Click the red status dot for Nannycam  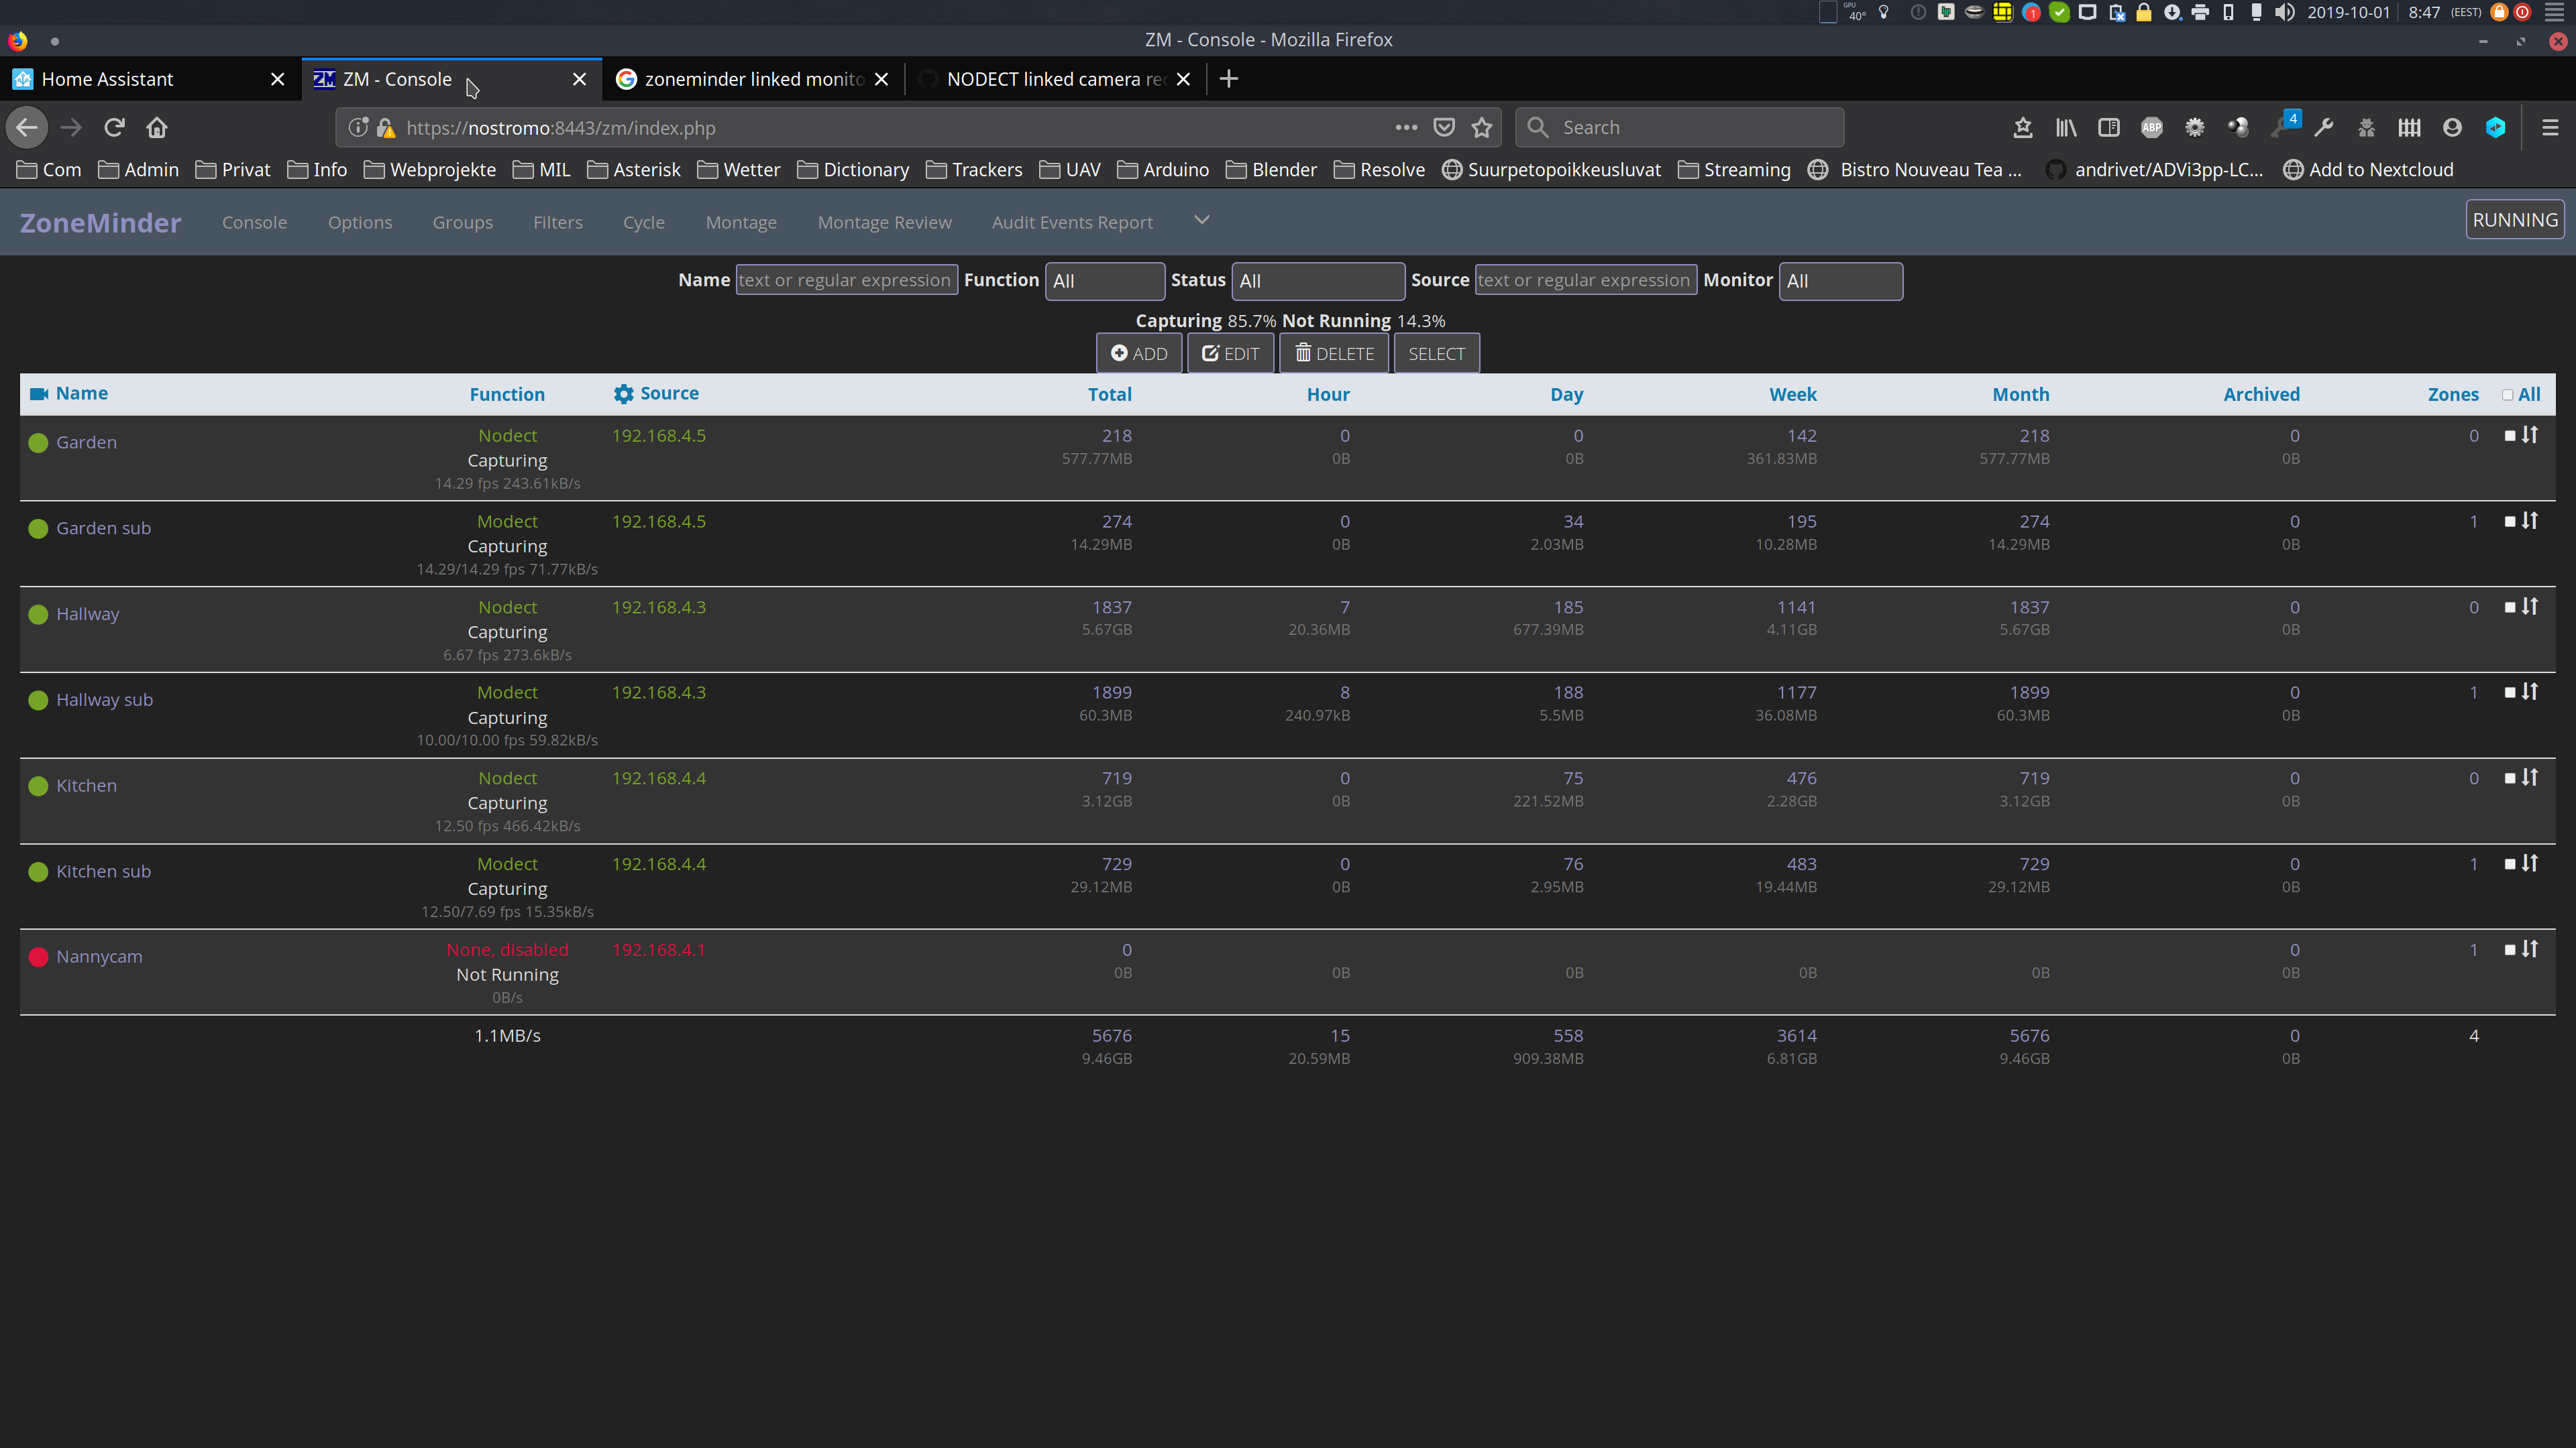tap(38, 957)
